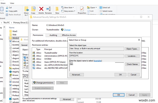Click OK in Select User dialog

[120, 75]
